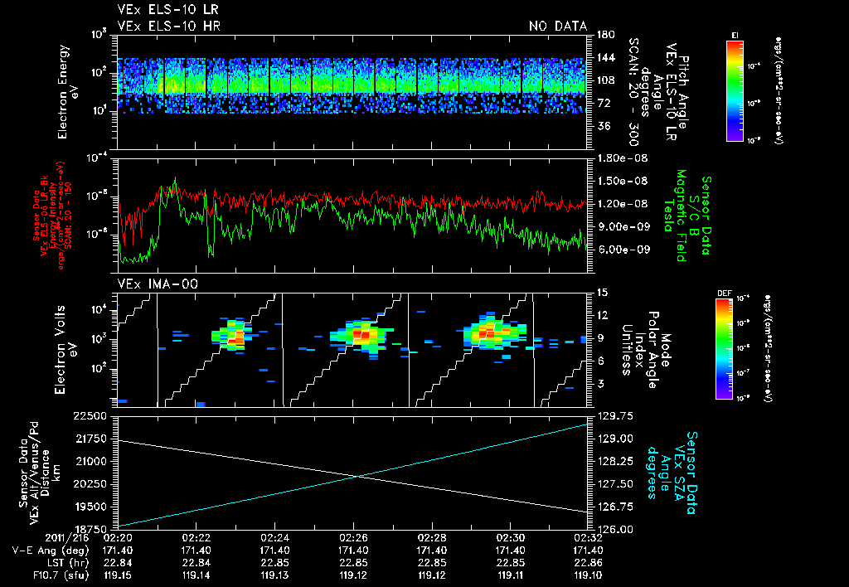Click the IMA ion burst near 02:26
849x587 pixels.
pyautogui.click(x=361, y=336)
